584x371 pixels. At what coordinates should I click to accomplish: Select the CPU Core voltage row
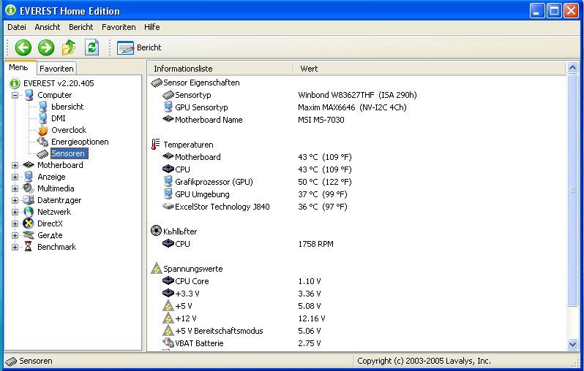coord(192,281)
